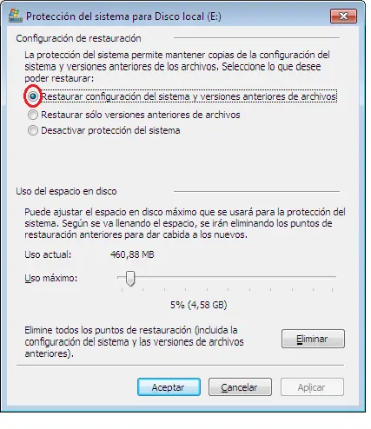Image resolution: width=371 pixels, height=429 pixels.
Task: Click the Eliminar button
Action: click(313, 339)
